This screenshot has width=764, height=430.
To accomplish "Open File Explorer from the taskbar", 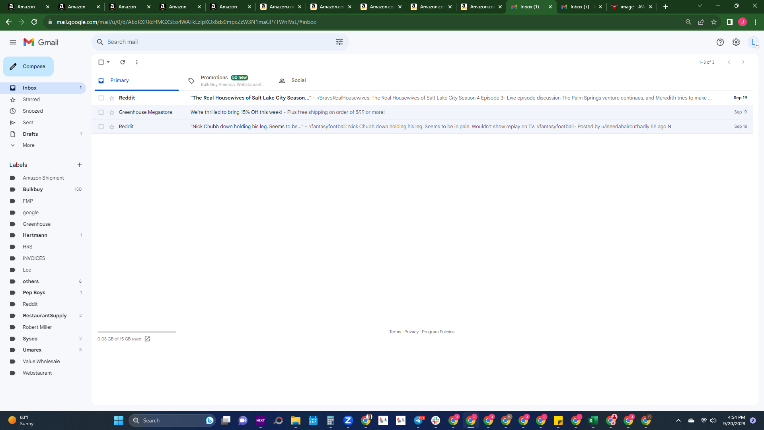I will pyautogui.click(x=295, y=420).
